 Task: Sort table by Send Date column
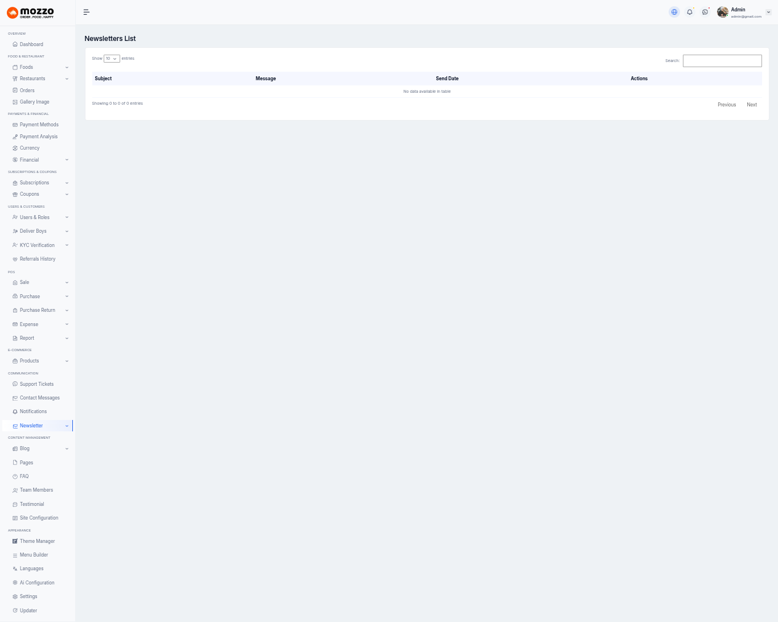pyautogui.click(x=447, y=79)
